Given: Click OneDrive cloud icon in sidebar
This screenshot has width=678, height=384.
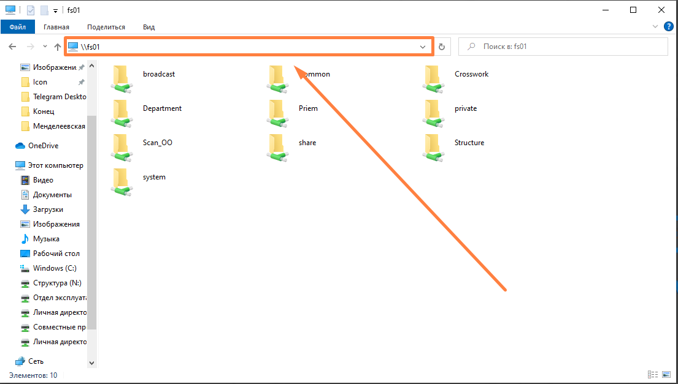Looking at the screenshot, I should [20, 146].
